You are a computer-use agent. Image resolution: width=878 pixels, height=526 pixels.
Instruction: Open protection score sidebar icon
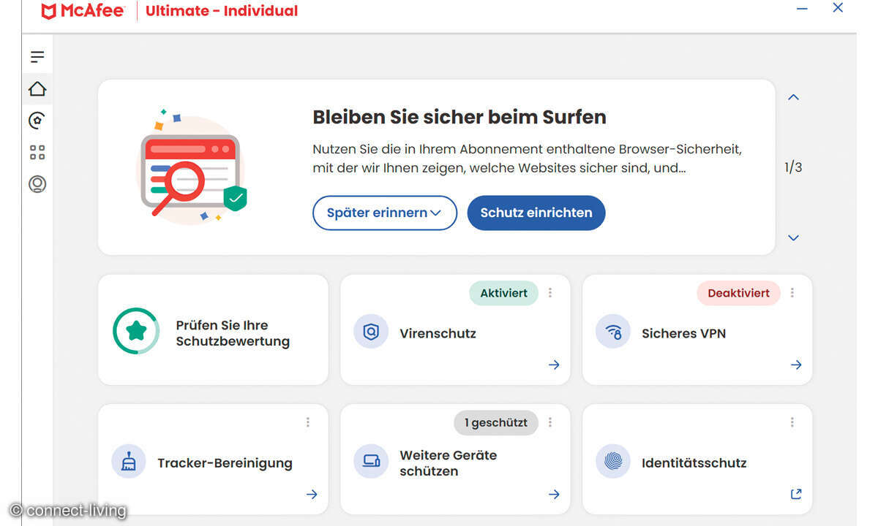[x=37, y=121]
